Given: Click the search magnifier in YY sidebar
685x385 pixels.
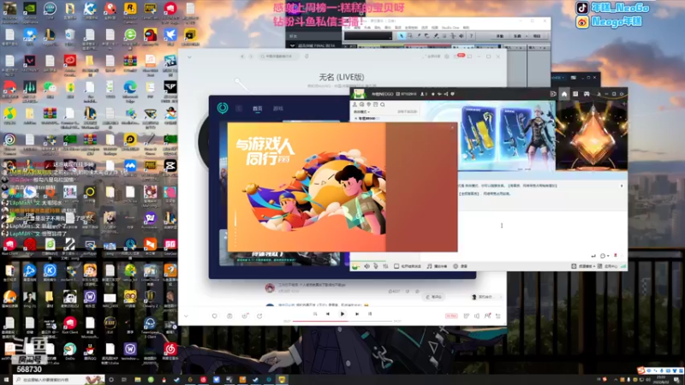Looking at the screenshot, I should coord(382,104).
